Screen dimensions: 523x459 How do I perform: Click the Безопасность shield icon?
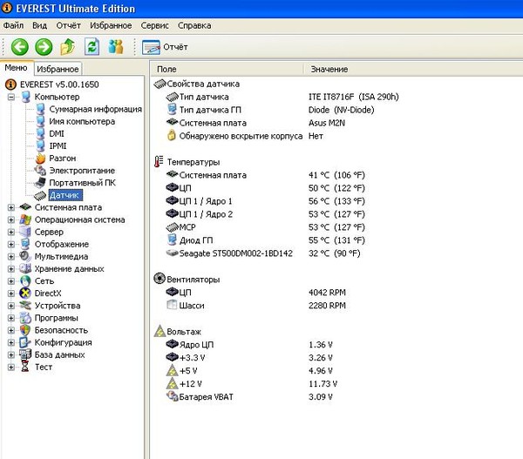click(25, 330)
